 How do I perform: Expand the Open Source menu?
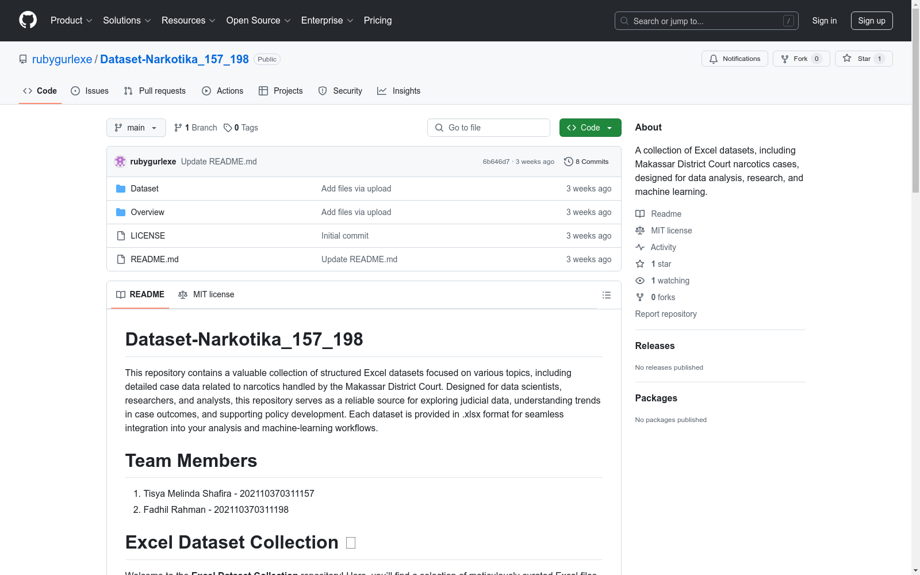(x=259, y=20)
